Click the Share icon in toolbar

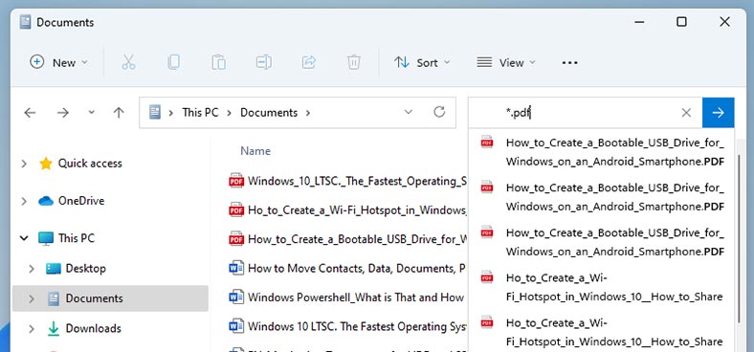coord(309,62)
